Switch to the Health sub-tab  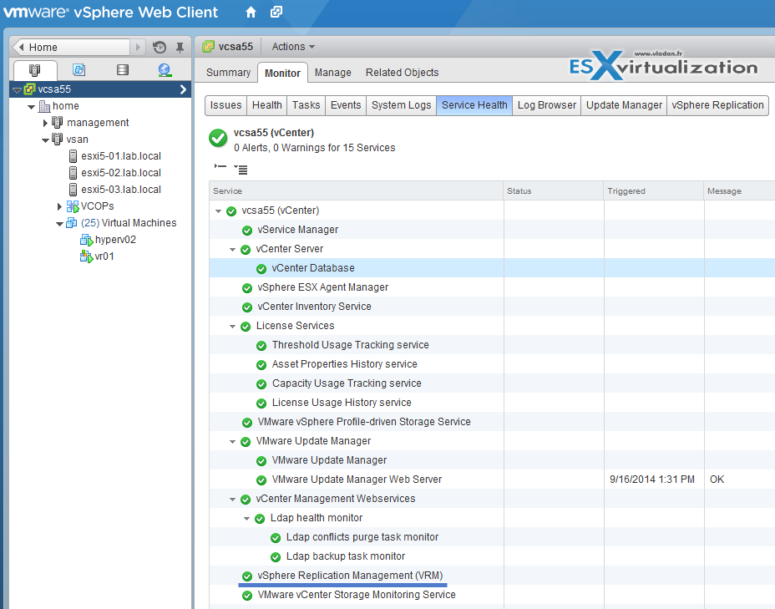(x=267, y=105)
